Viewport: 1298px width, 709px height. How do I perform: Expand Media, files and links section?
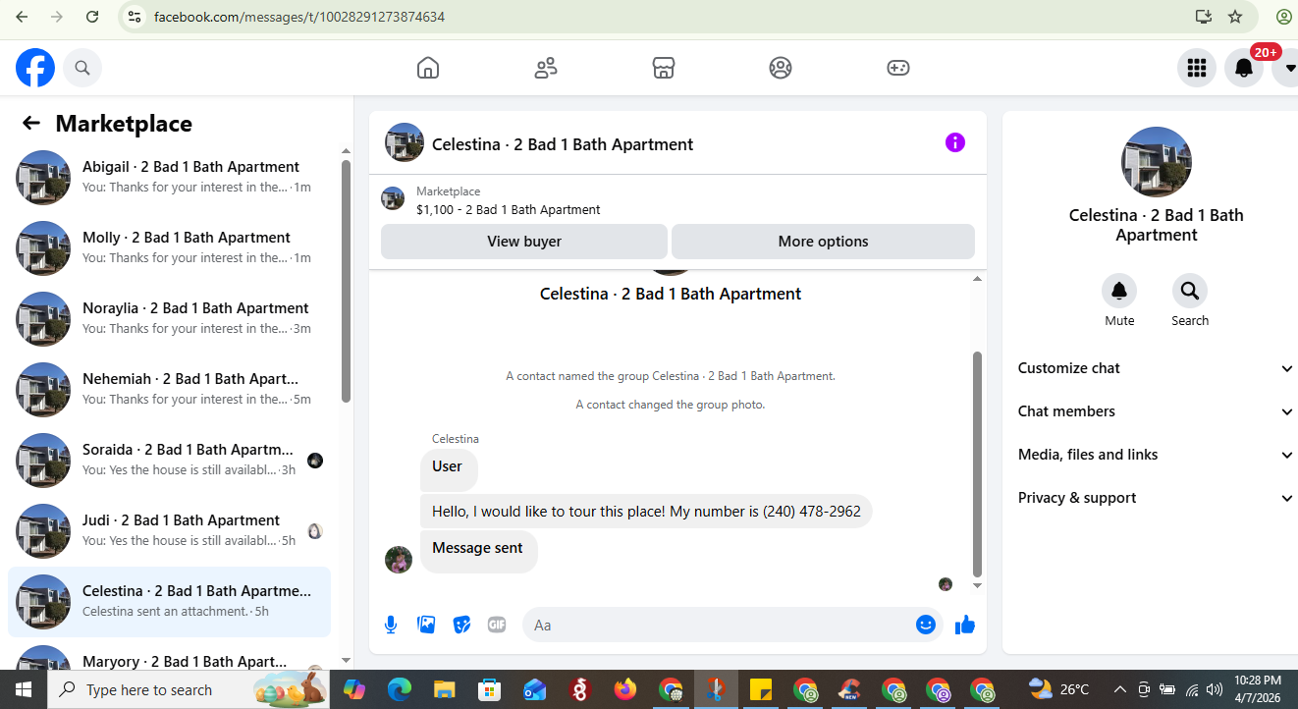1157,455
